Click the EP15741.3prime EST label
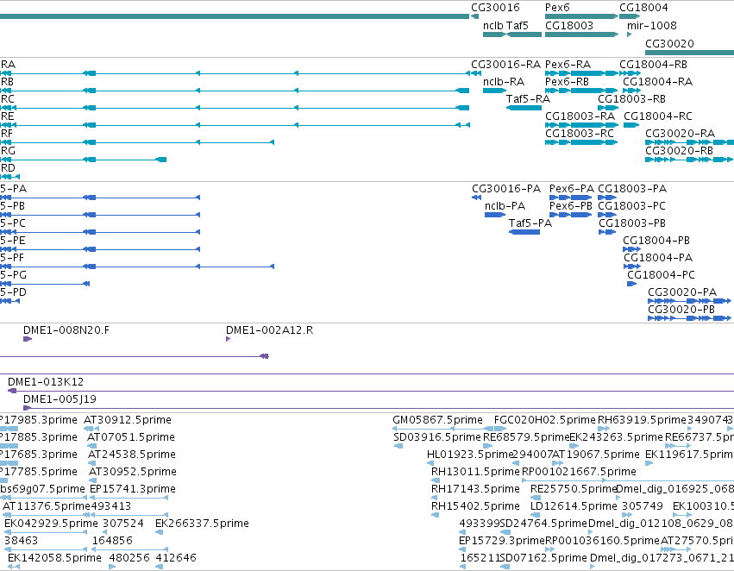This screenshot has width=734, height=571. click(133, 489)
